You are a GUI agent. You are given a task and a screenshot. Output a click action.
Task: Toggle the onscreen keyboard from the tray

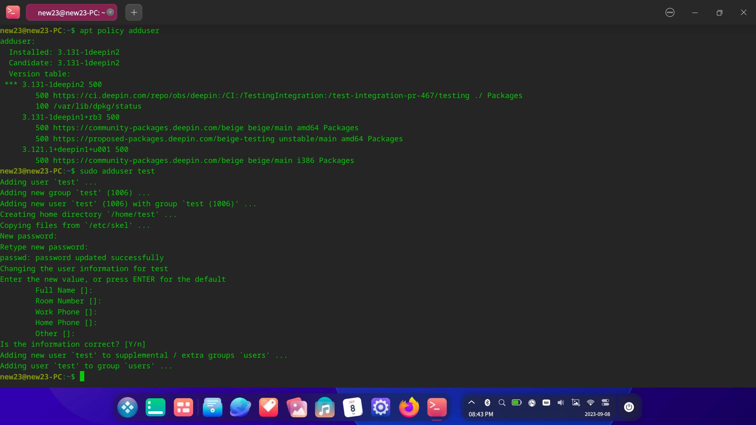pyautogui.click(x=546, y=402)
